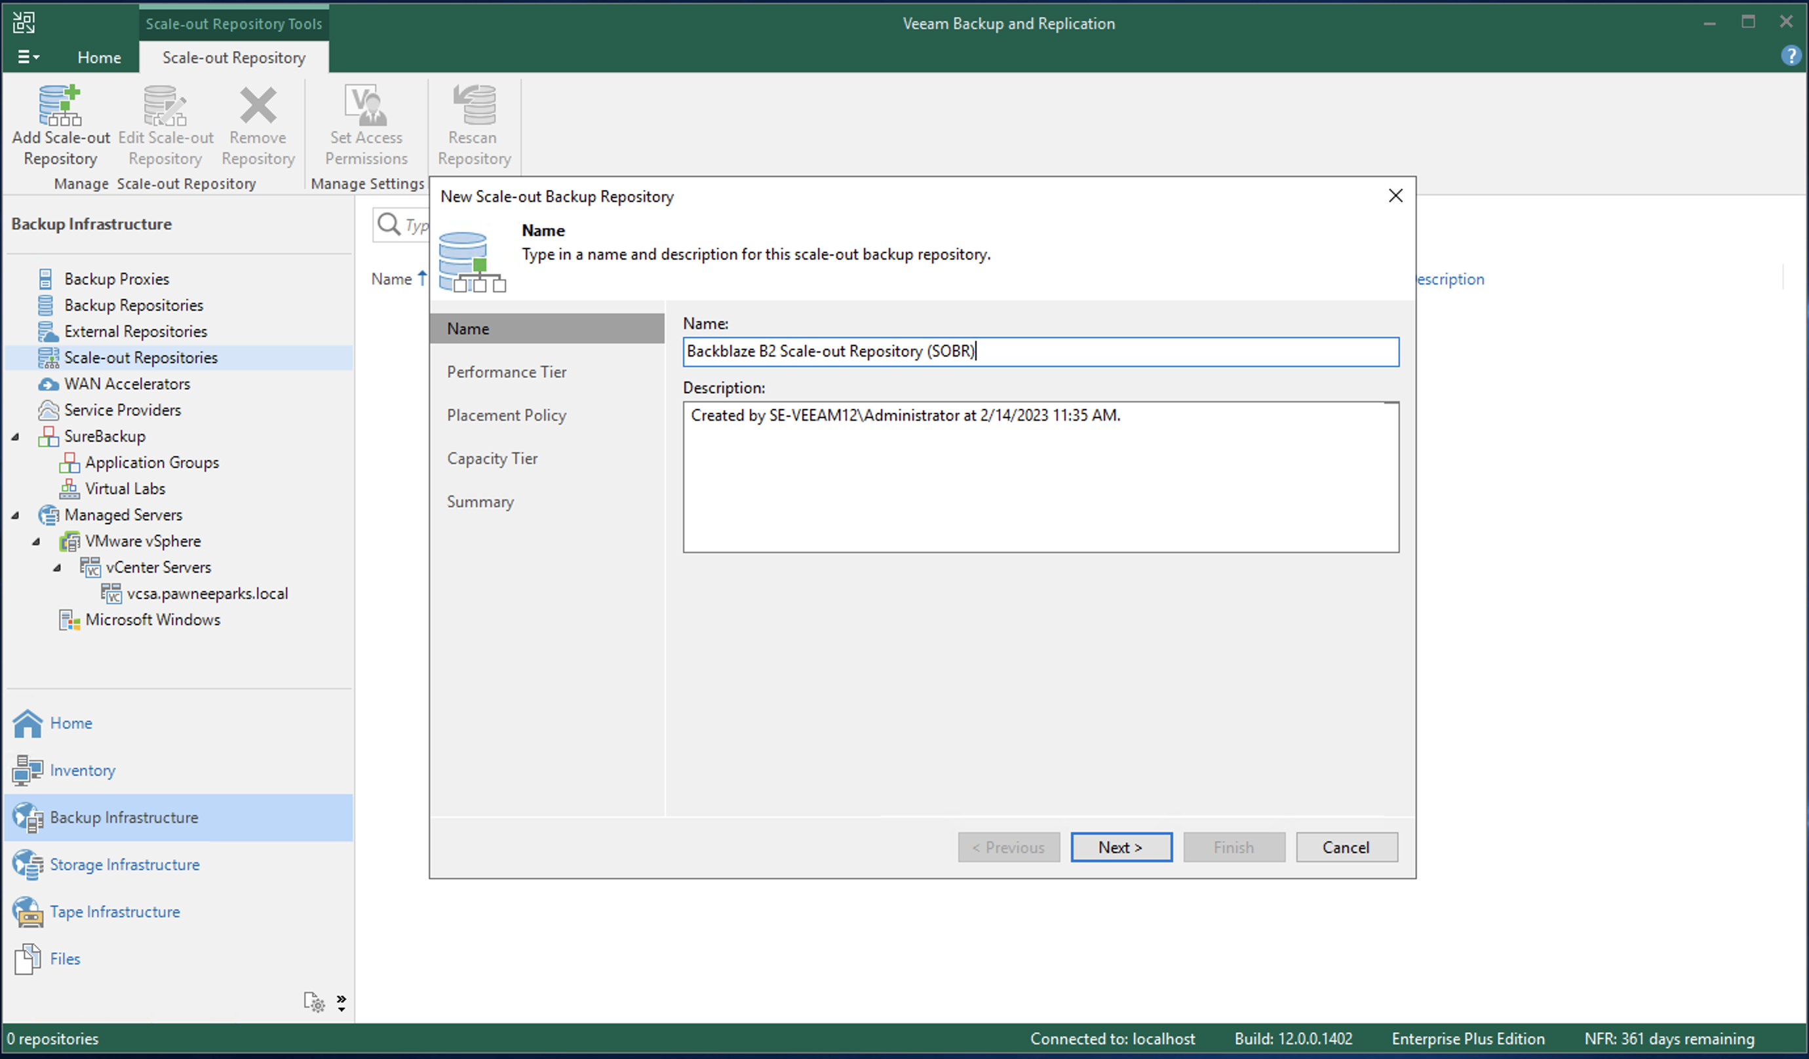This screenshot has height=1059, width=1809.
Task: Click the Tape Infrastructure icon
Action: [28, 912]
